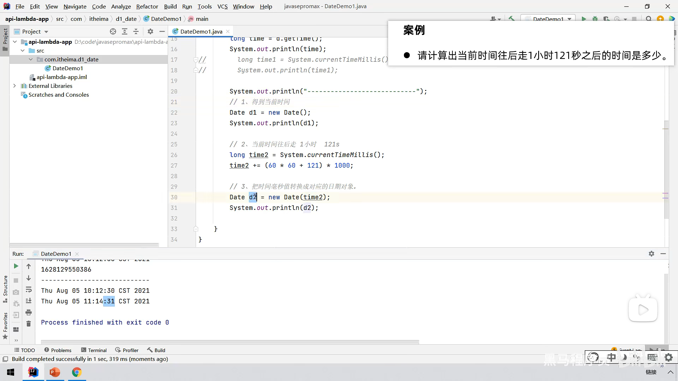Toggle soft-wrap in Run console
Viewport: 678px width, 381px height.
pos(29,290)
